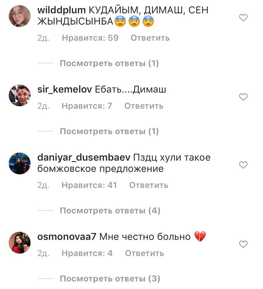Reply to wilddplum's comment
The height and width of the screenshot is (289, 263).
150,38
